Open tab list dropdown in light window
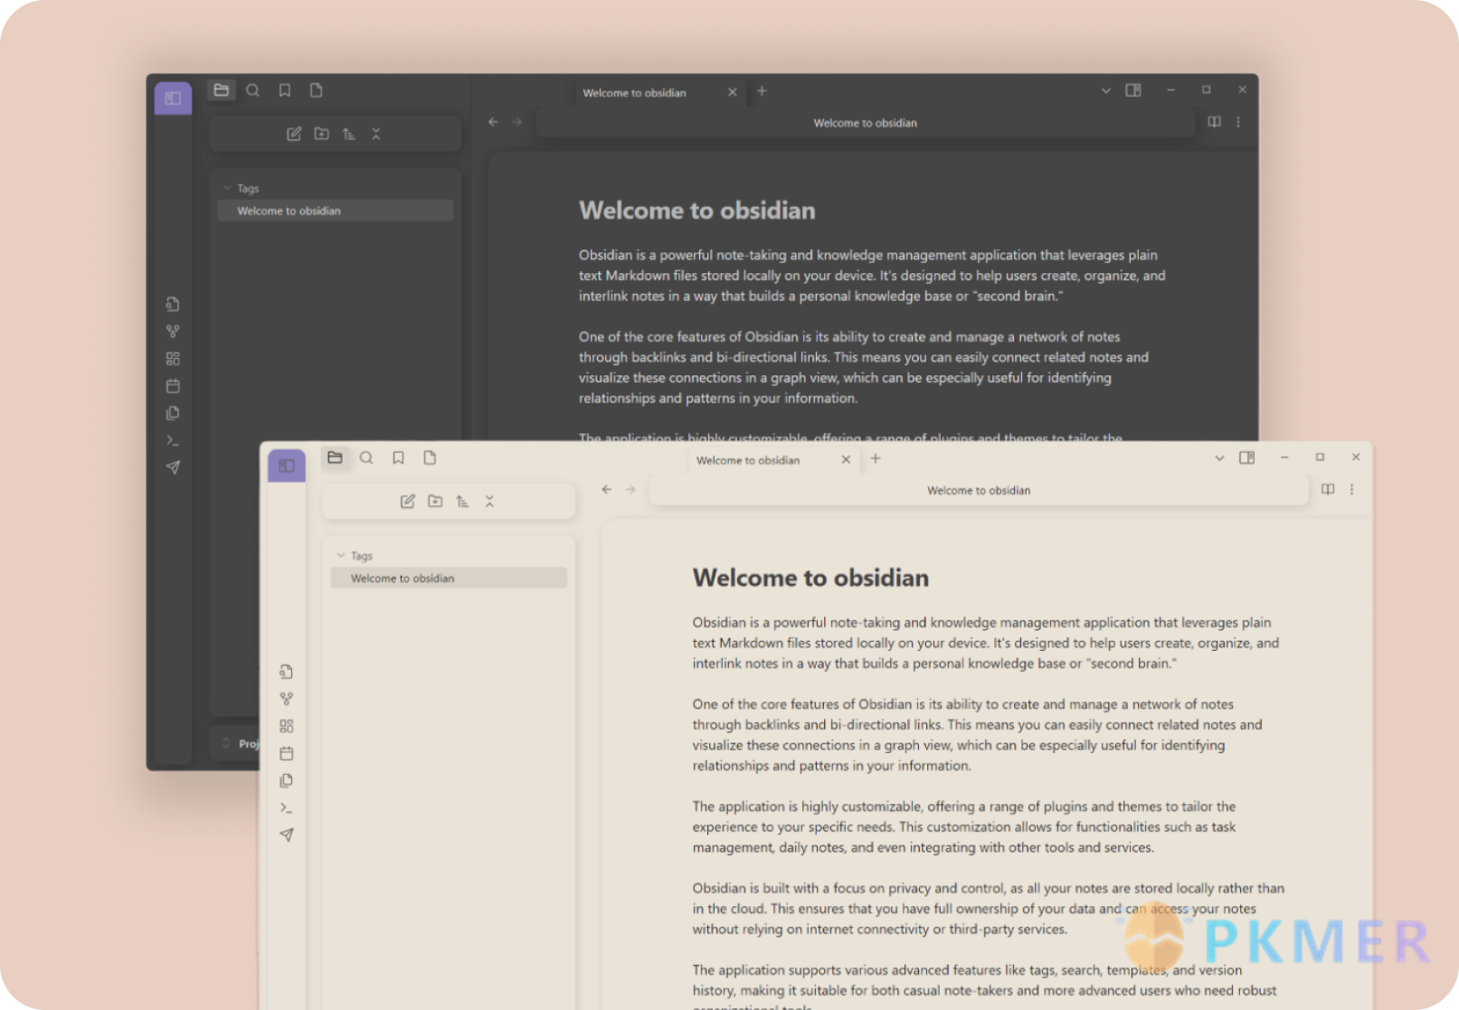Viewport: 1459px width, 1010px height. pyautogui.click(x=1219, y=458)
